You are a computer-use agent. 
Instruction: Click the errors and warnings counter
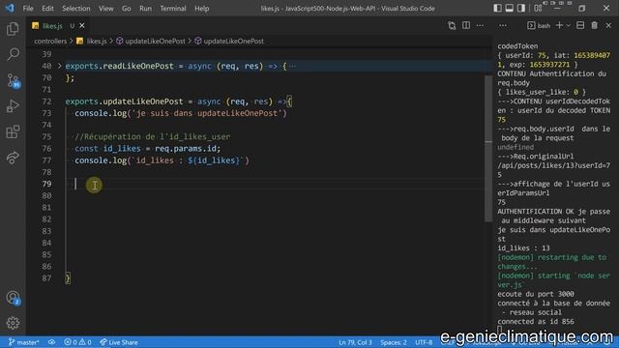(77, 342)
